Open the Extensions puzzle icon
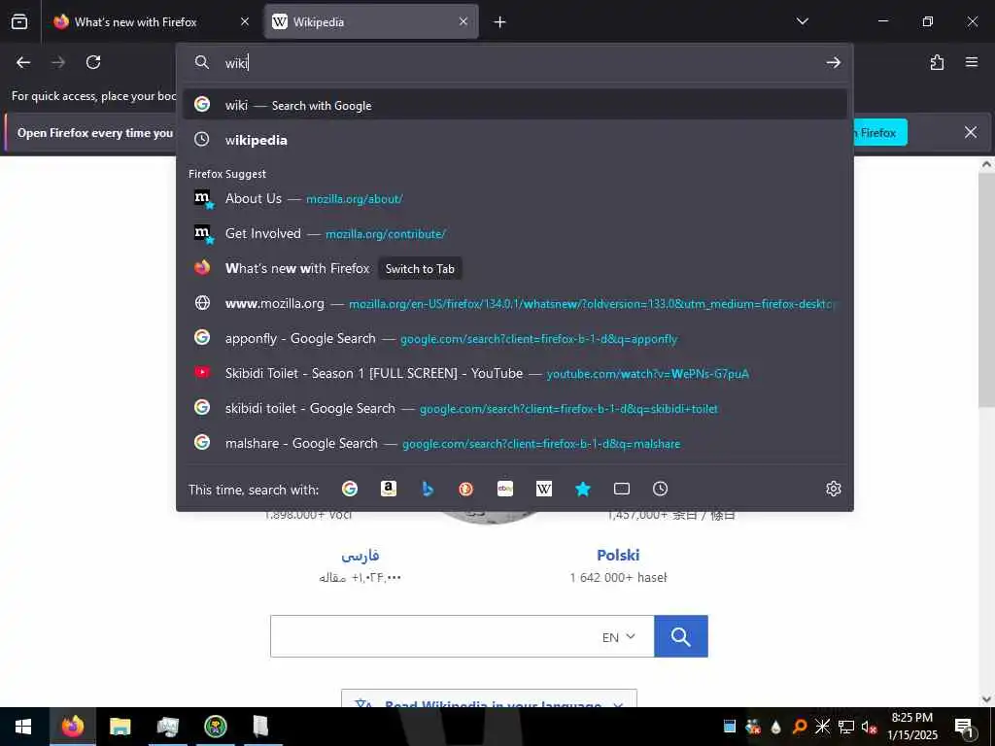The image size is (995, 746). [x=937, y=62]
